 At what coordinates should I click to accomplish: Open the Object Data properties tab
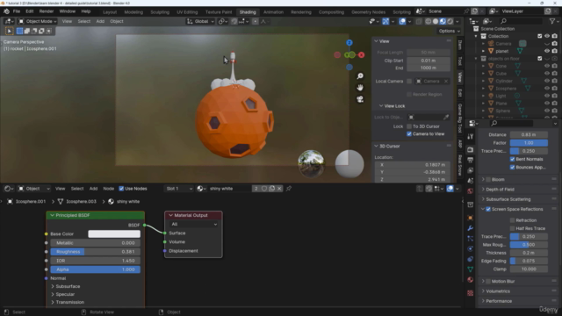pyautogui.click(x=471, y=269)
